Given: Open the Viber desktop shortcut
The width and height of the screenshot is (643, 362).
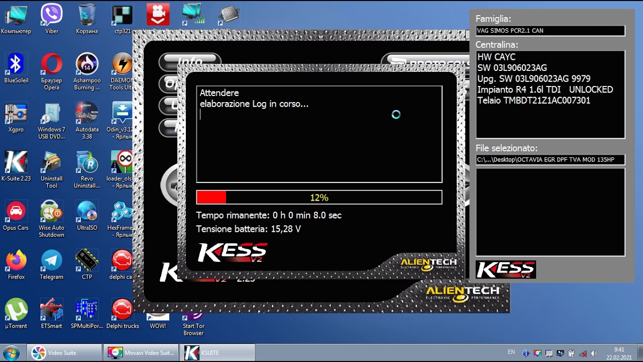Looking at the screenshot, I should click(52, 19).
